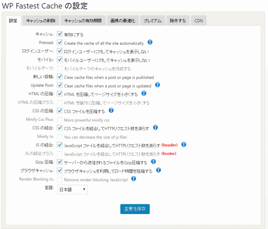Open the info icon beside Preload option
The width and height of the screenshot is (268, 229).
[x=150, y=42]
